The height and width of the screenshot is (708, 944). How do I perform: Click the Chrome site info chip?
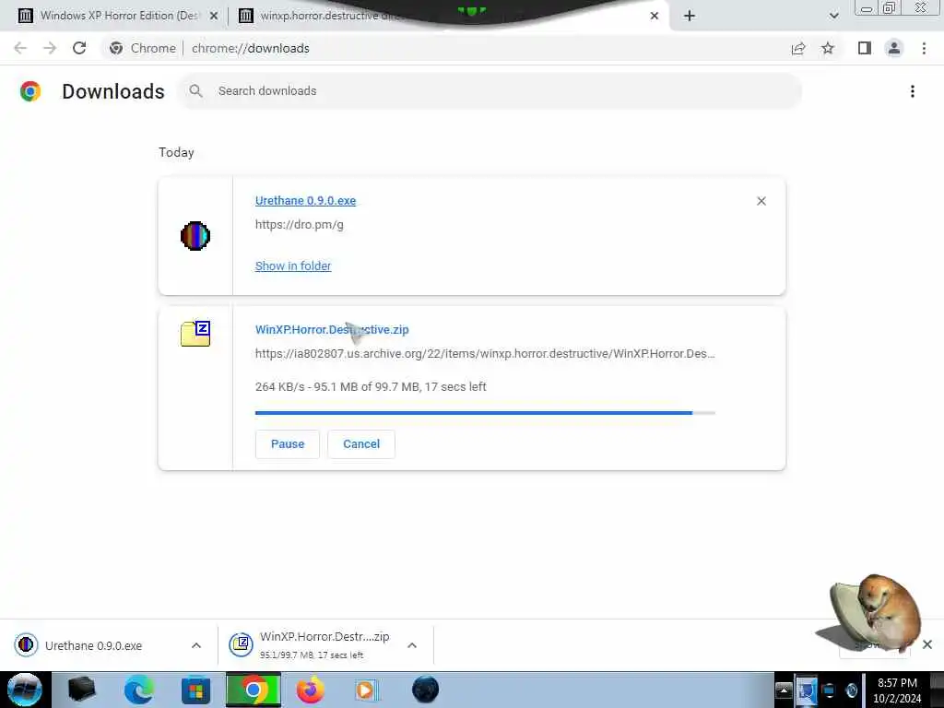143,48
